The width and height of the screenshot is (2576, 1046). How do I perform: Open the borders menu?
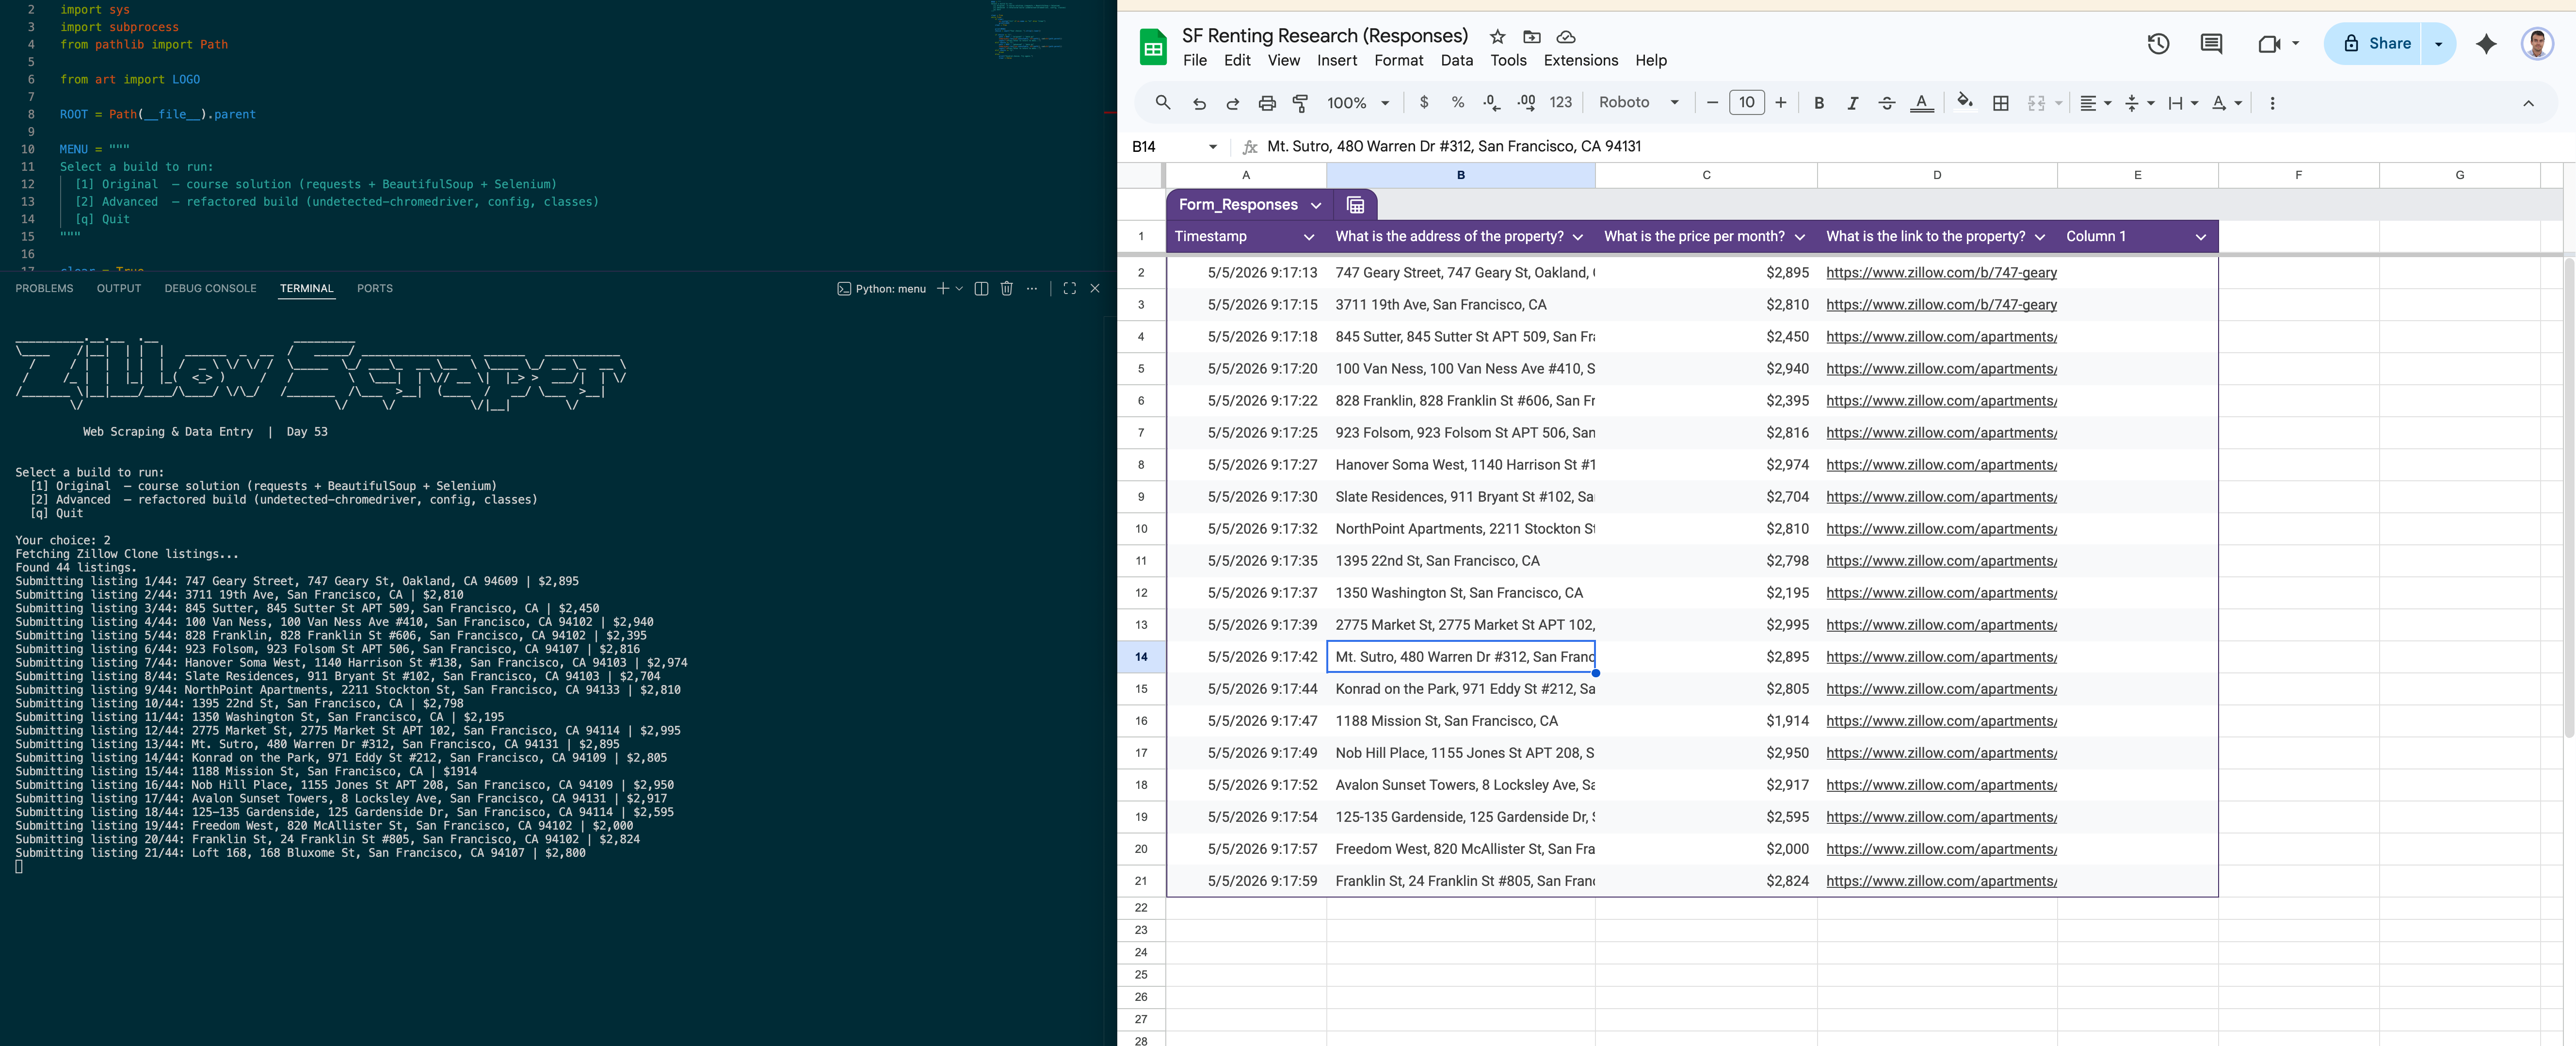click(2001, 103)
